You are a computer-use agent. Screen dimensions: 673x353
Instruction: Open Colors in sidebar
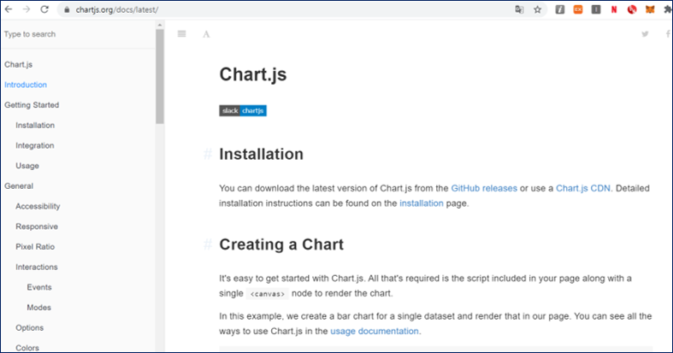[x=27, y=348]
